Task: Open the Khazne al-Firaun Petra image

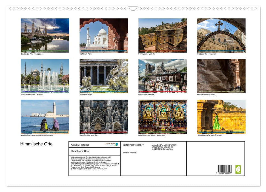Action: pyautogui.click(x=221, y=76)
